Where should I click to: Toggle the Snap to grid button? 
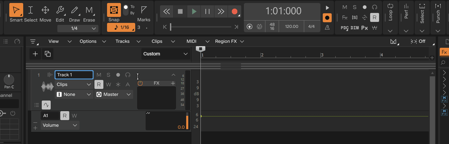tap(114, 10)
